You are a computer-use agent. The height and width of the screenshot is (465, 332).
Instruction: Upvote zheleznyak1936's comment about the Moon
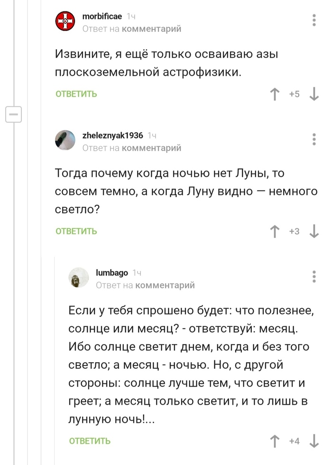pos(274,231)
